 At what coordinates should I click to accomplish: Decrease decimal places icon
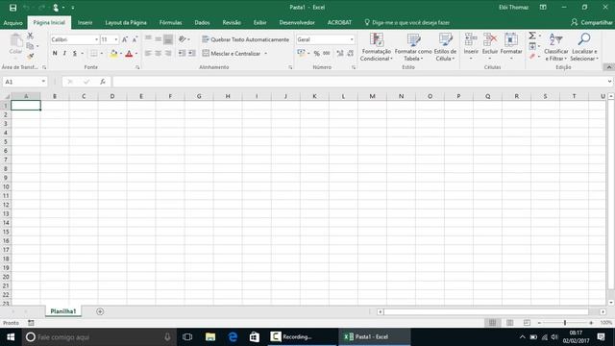350,54
